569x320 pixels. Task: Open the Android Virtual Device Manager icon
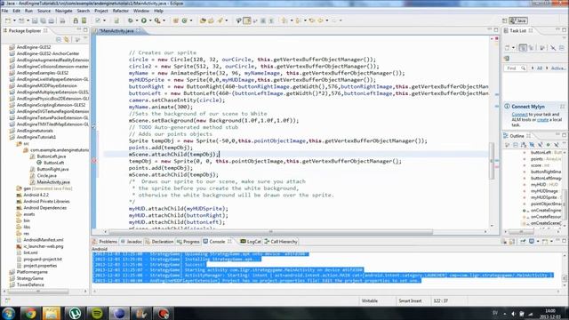pos(84,20)
